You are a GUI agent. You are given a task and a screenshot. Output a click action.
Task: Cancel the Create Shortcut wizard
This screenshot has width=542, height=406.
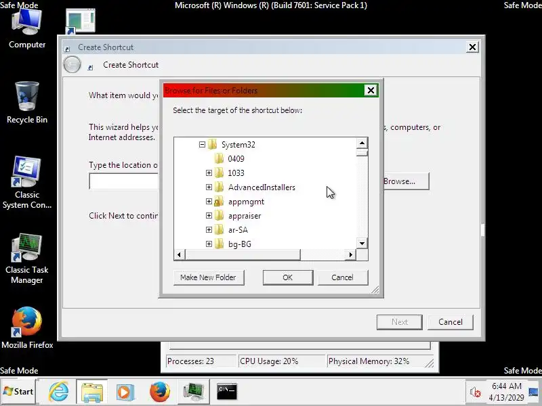(451, 322)
